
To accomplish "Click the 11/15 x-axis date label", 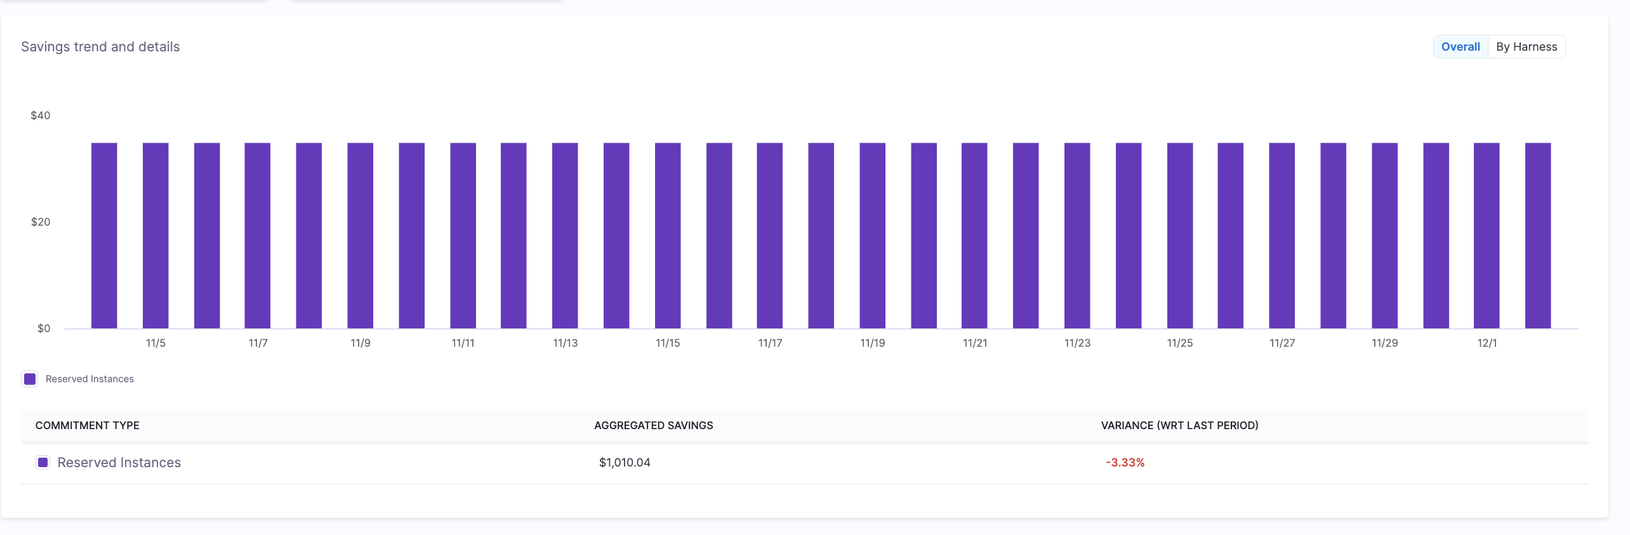I will pyautogui.click(x=667, y=343).
